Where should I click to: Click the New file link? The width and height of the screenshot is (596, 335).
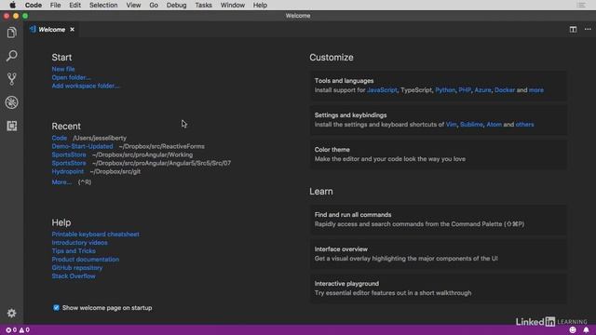(63, 69)
